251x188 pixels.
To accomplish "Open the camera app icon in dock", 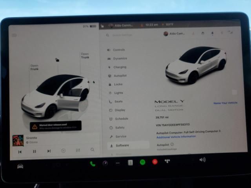I will pos(105,163).
